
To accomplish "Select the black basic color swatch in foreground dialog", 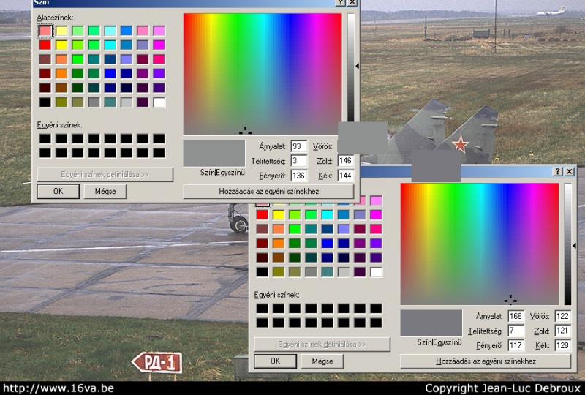I will tap(45, 102).
